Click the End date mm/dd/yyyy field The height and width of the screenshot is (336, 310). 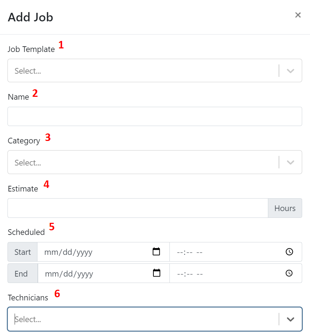[104, 273]
